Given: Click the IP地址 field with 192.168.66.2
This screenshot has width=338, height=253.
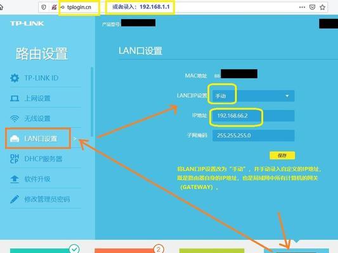Looking at the screenshot, I should (x=253, y=116).
